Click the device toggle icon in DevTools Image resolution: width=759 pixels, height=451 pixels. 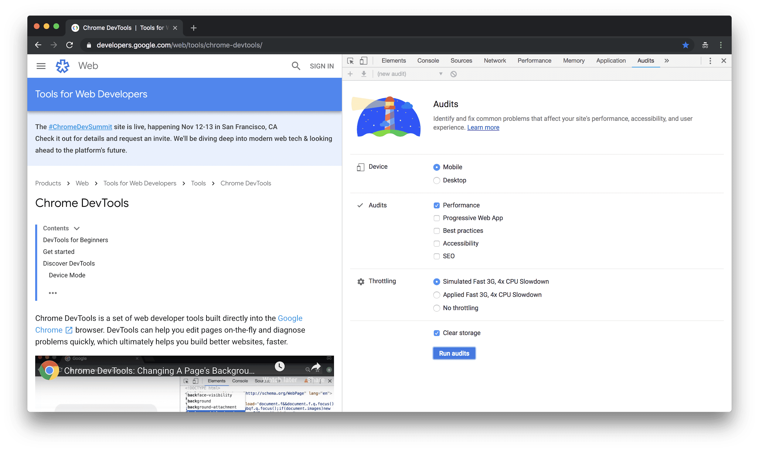pos(364,61)
